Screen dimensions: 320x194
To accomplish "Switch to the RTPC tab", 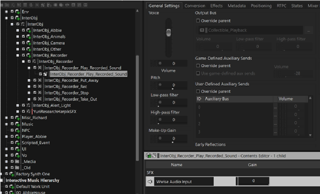I will tap(281, 6).
